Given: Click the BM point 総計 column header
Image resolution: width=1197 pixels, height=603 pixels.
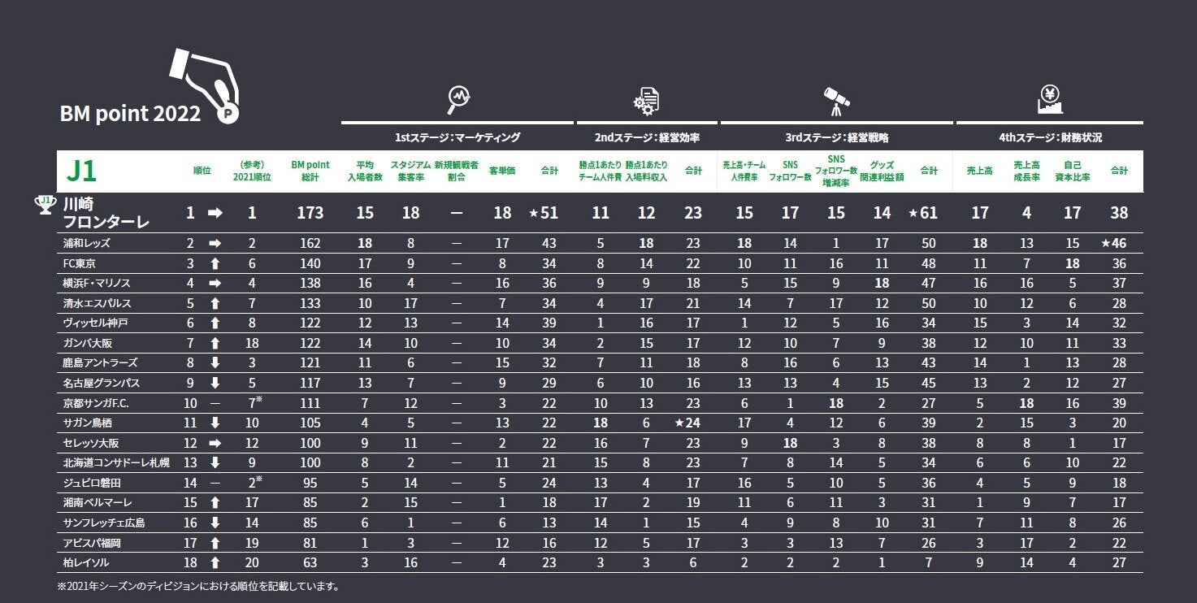Looking at the screenshot, I should click(310, 171).
